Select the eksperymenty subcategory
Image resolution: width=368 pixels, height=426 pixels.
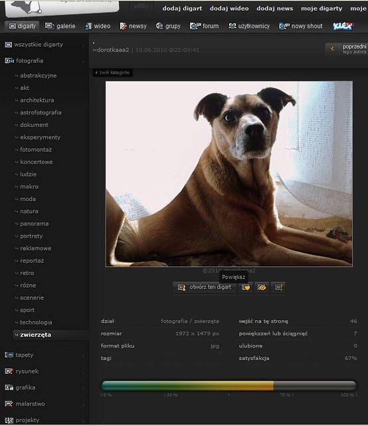[x=40, y=137]
